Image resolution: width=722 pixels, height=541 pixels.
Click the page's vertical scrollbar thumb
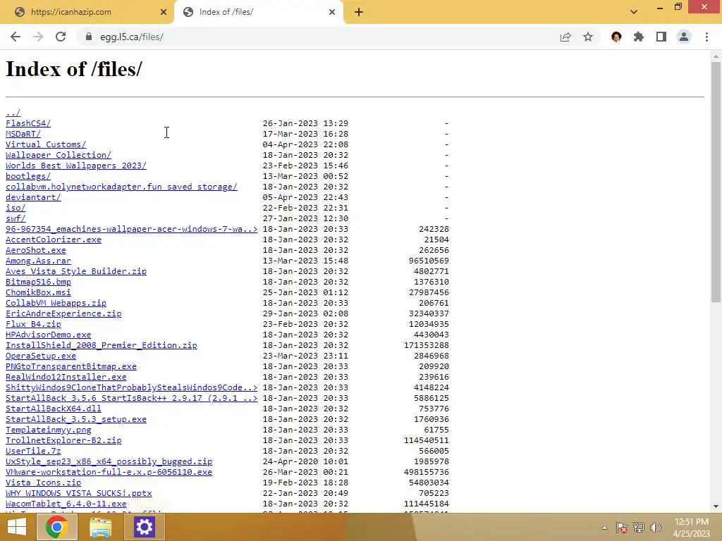point(716,182)
